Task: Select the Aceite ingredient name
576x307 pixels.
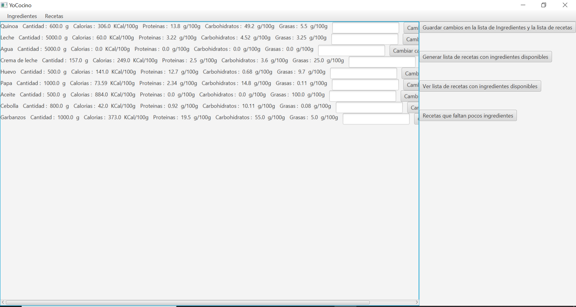Action: pos(8,95)
